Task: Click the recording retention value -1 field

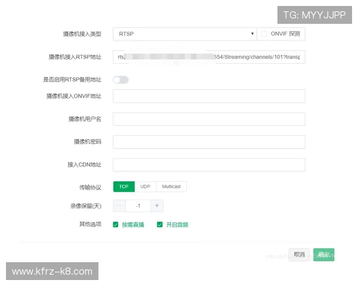Action: 138,206
